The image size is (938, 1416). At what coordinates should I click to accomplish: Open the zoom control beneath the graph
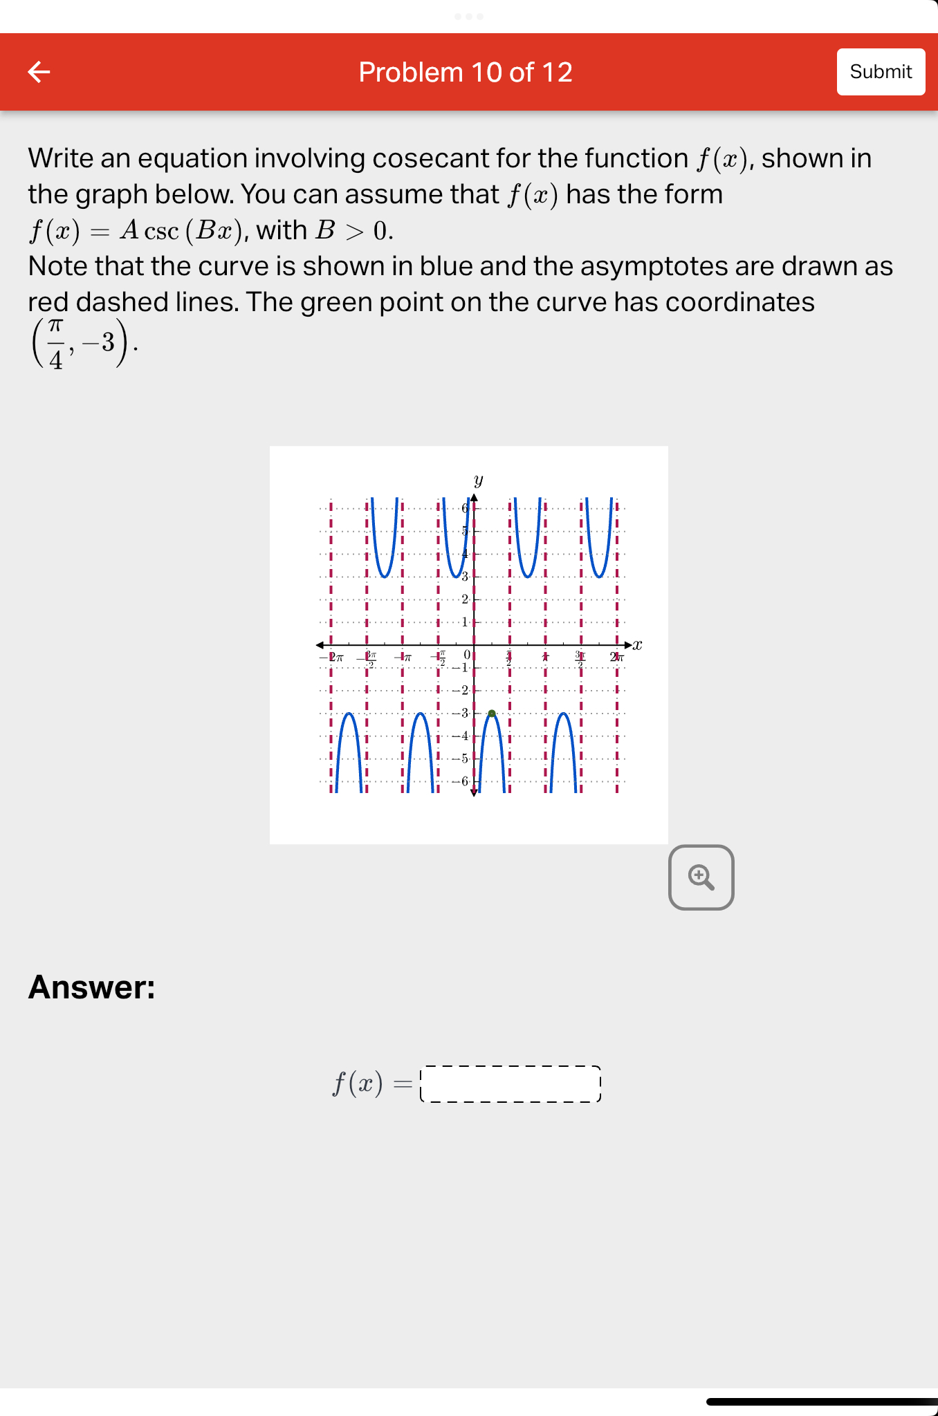coord(701,876)
